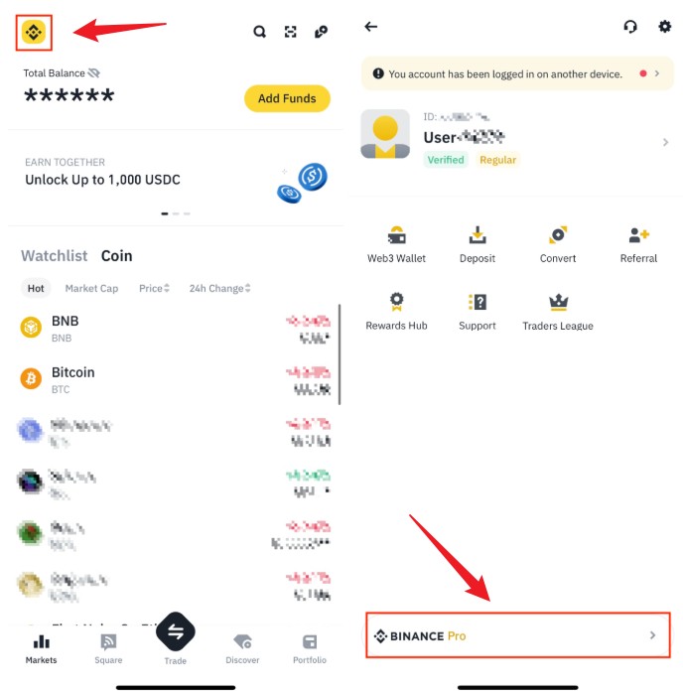
Task: Select the Hot filter chip
Action: click(x=36, y=289)
